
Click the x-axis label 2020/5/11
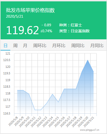click(x=30, y=122)
